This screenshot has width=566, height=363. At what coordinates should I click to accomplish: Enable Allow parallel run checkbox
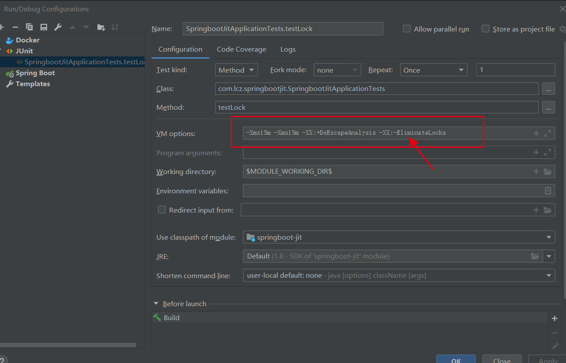click(407, 29)
